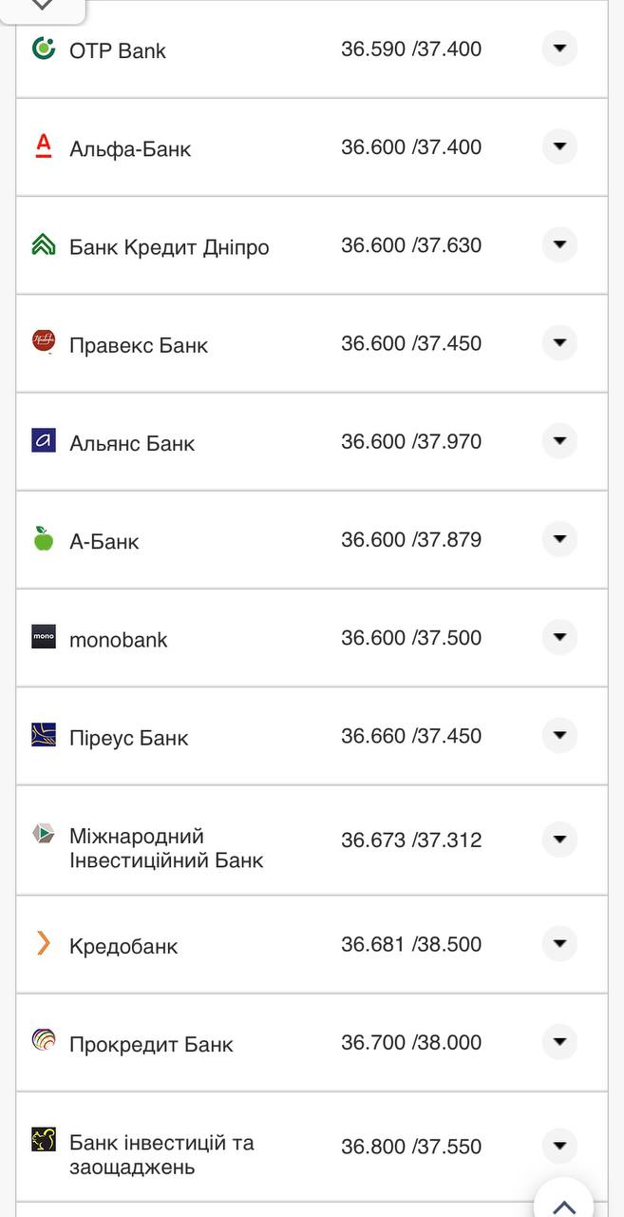Viewport: 624px width, 1217px height.
Task: Open the Піреус Банк name link
Action: coord(129,738)
